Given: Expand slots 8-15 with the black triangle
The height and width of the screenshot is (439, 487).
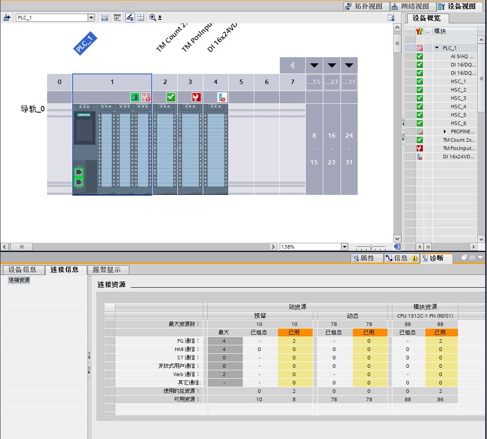Looking at the screenshot, I should (x=314, y=65).
